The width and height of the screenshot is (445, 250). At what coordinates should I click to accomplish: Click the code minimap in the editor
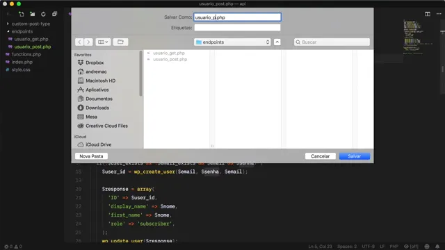click(417, 37)
